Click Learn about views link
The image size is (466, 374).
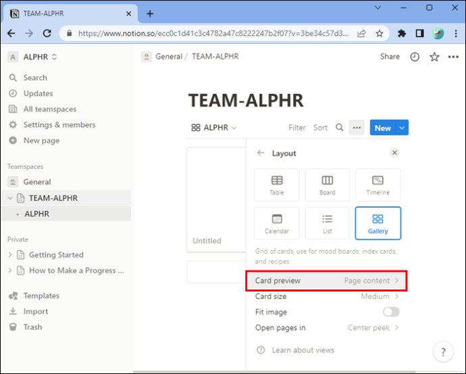(303, 350)
